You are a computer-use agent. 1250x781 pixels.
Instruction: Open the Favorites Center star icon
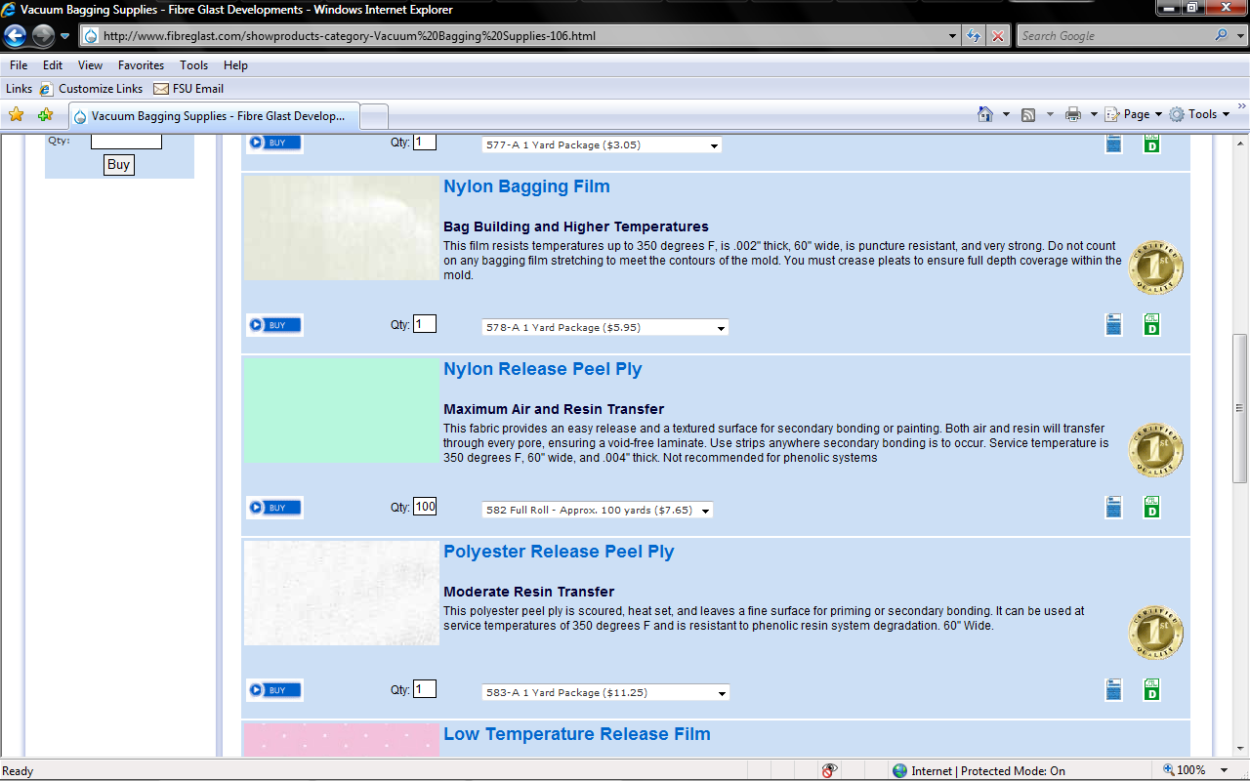(16, 114)
